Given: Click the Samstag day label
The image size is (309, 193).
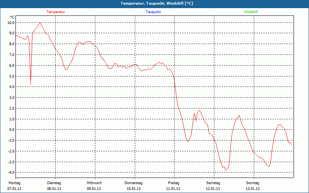Looking at the screenshot, I should 213,183.
